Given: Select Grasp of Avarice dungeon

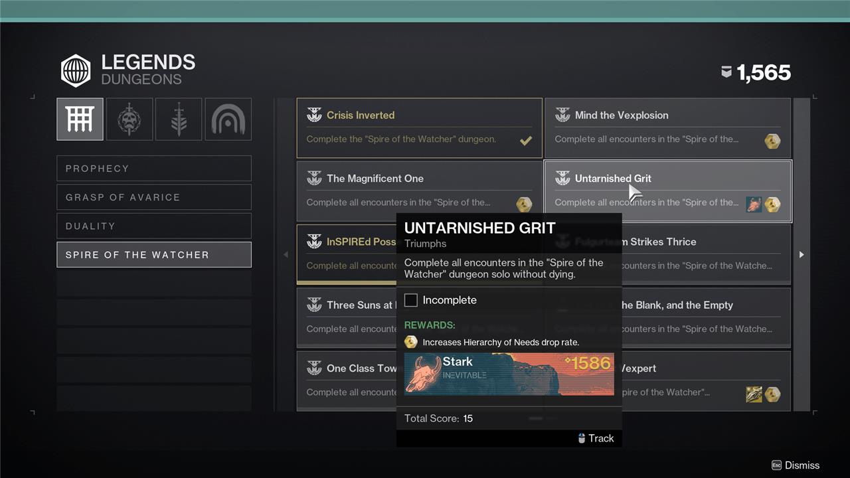Looking at the screenshot, I should click(154, 197).
